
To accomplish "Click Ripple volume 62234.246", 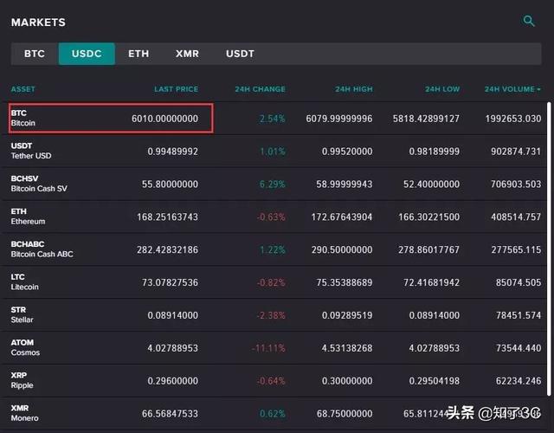I will point(519,381).
